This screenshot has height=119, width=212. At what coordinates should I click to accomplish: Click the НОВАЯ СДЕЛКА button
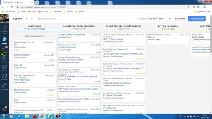click(196, 19)
